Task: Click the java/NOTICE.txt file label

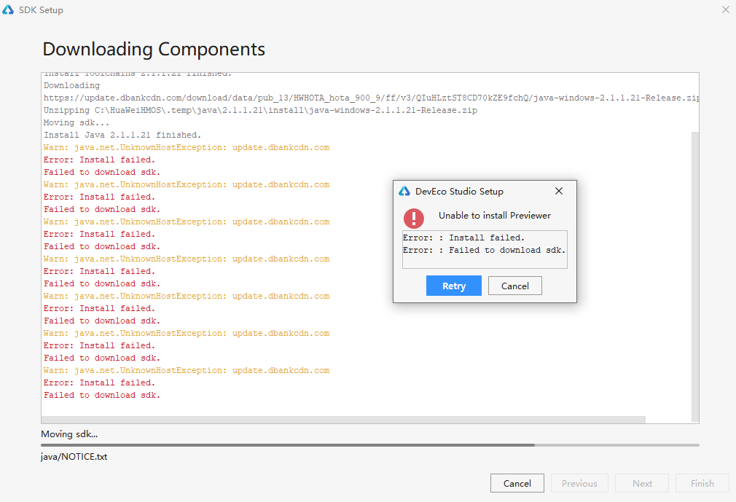Action: pos(74,457)
